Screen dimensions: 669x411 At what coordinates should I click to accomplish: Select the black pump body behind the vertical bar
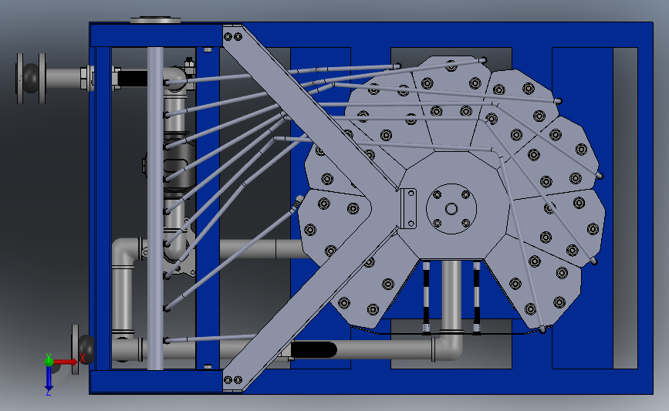pyautogui.click(x=179, y=167)
